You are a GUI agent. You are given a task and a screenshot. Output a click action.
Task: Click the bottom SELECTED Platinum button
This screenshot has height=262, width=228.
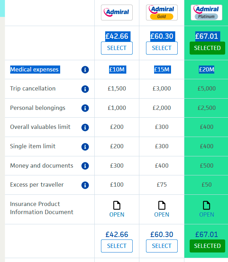pos(207,246)
